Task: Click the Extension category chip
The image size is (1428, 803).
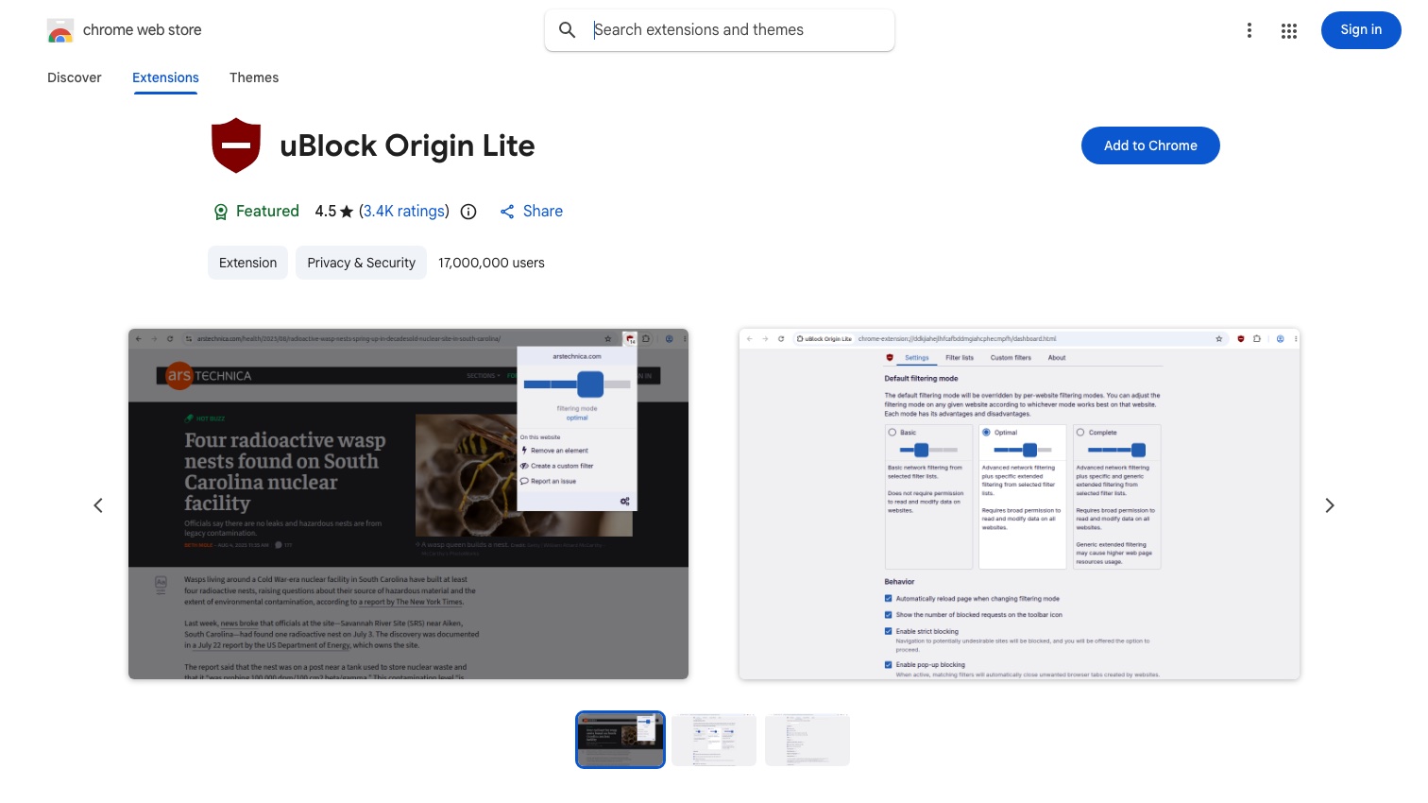Action: [248, 263]
